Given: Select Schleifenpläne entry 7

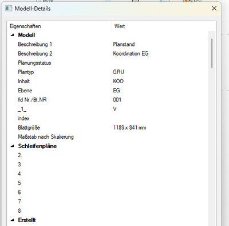Looking at the screenshot, I should 108,201.
